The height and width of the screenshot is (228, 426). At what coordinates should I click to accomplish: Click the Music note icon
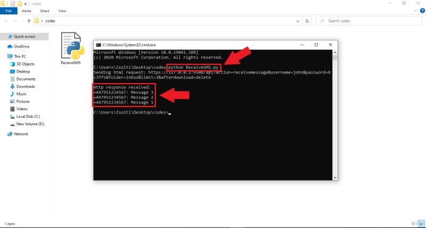pyautogui.click(x=12, y=94)
